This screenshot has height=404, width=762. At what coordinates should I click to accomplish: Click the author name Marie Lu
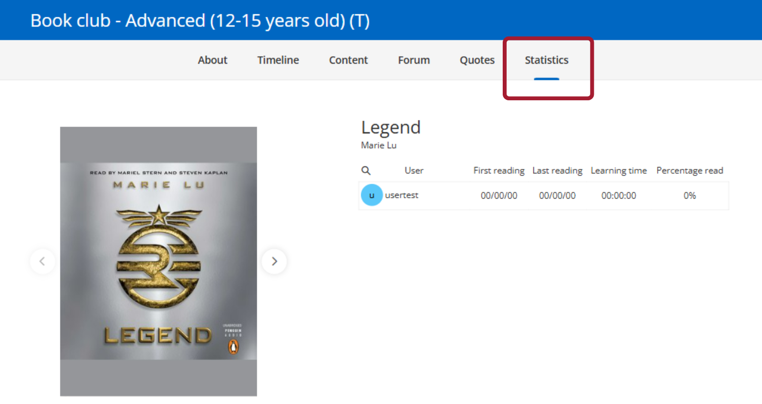tap(379, 145)
